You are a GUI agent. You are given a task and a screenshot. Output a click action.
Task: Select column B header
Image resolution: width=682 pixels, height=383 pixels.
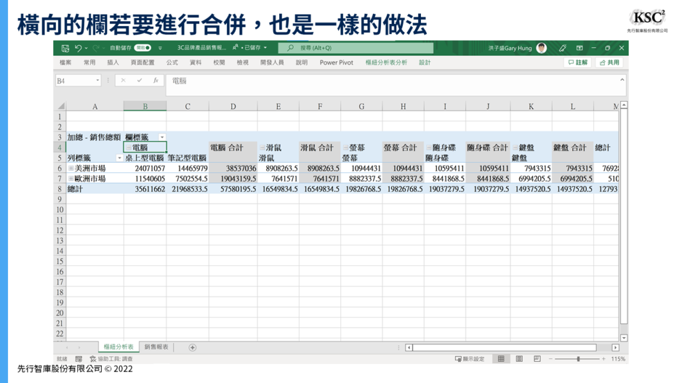(x=145, y=106)
